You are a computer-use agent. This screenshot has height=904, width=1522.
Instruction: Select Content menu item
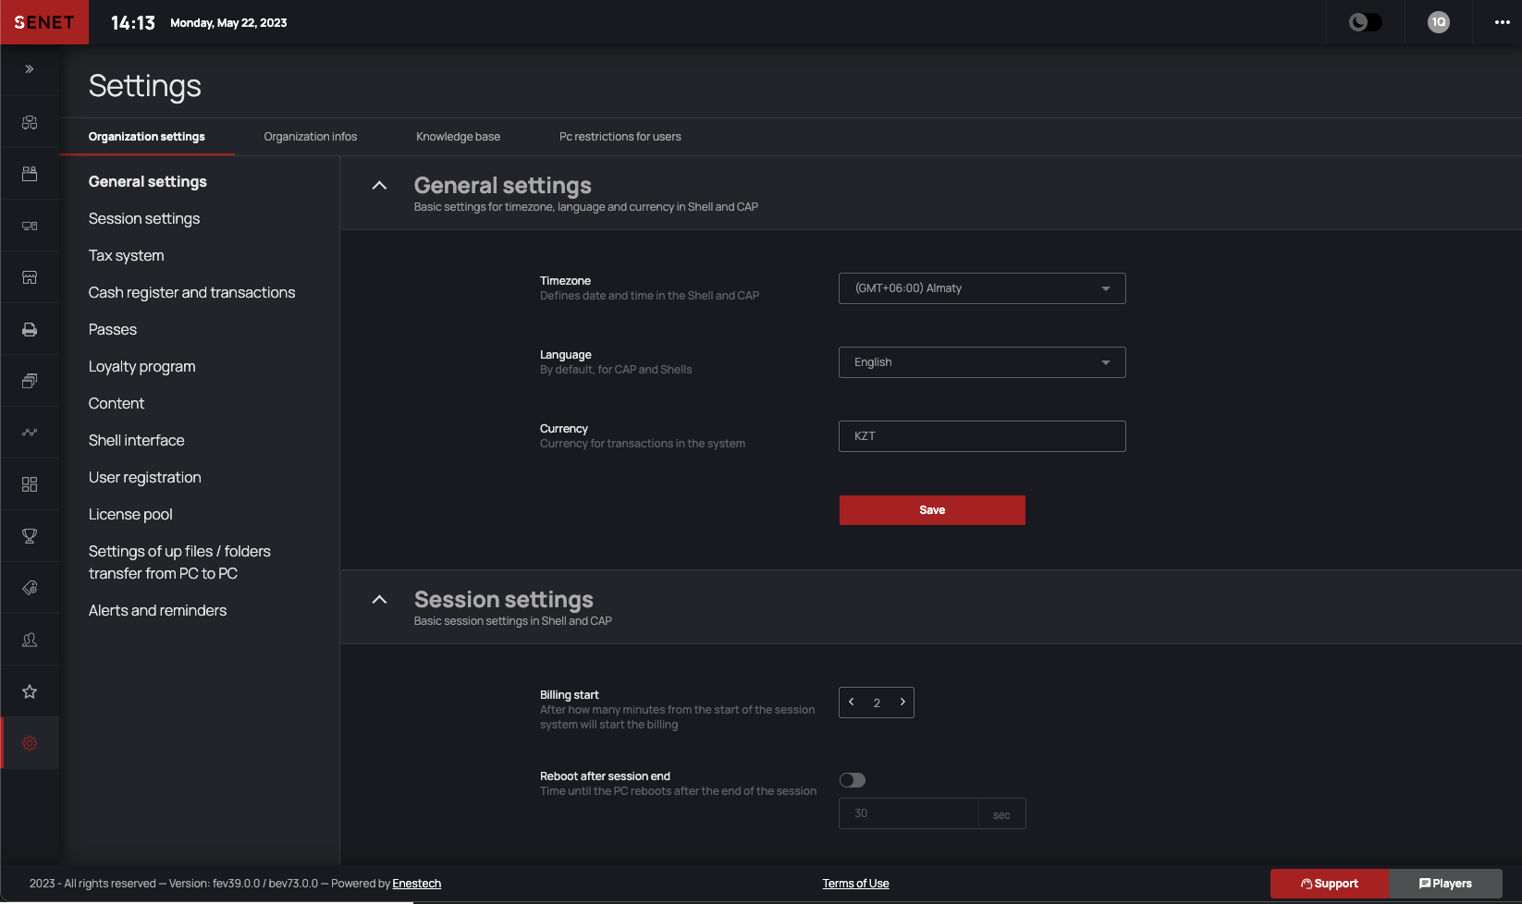(117, 404)
